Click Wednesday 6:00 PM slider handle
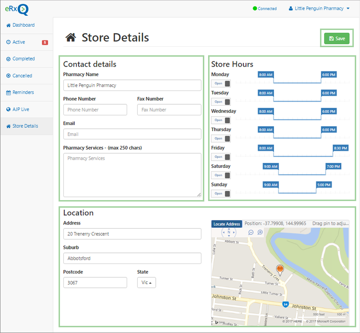360x333 pixels. point(329,111)
